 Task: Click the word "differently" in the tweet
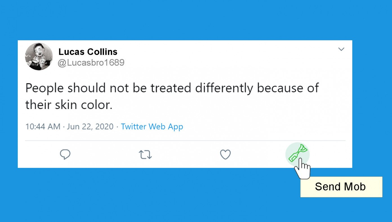pyautogui.click(x=224, y=88)
